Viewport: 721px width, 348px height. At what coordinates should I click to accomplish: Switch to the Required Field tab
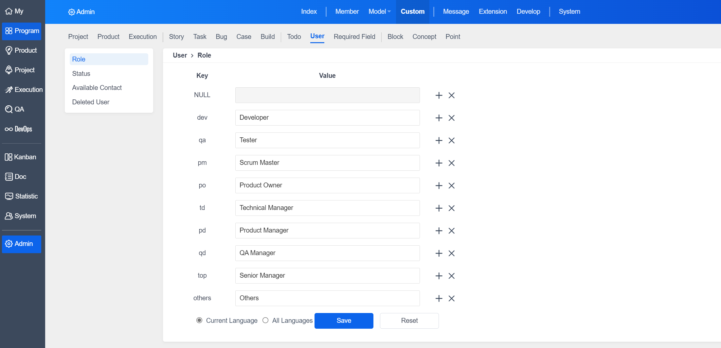[354, 37]
